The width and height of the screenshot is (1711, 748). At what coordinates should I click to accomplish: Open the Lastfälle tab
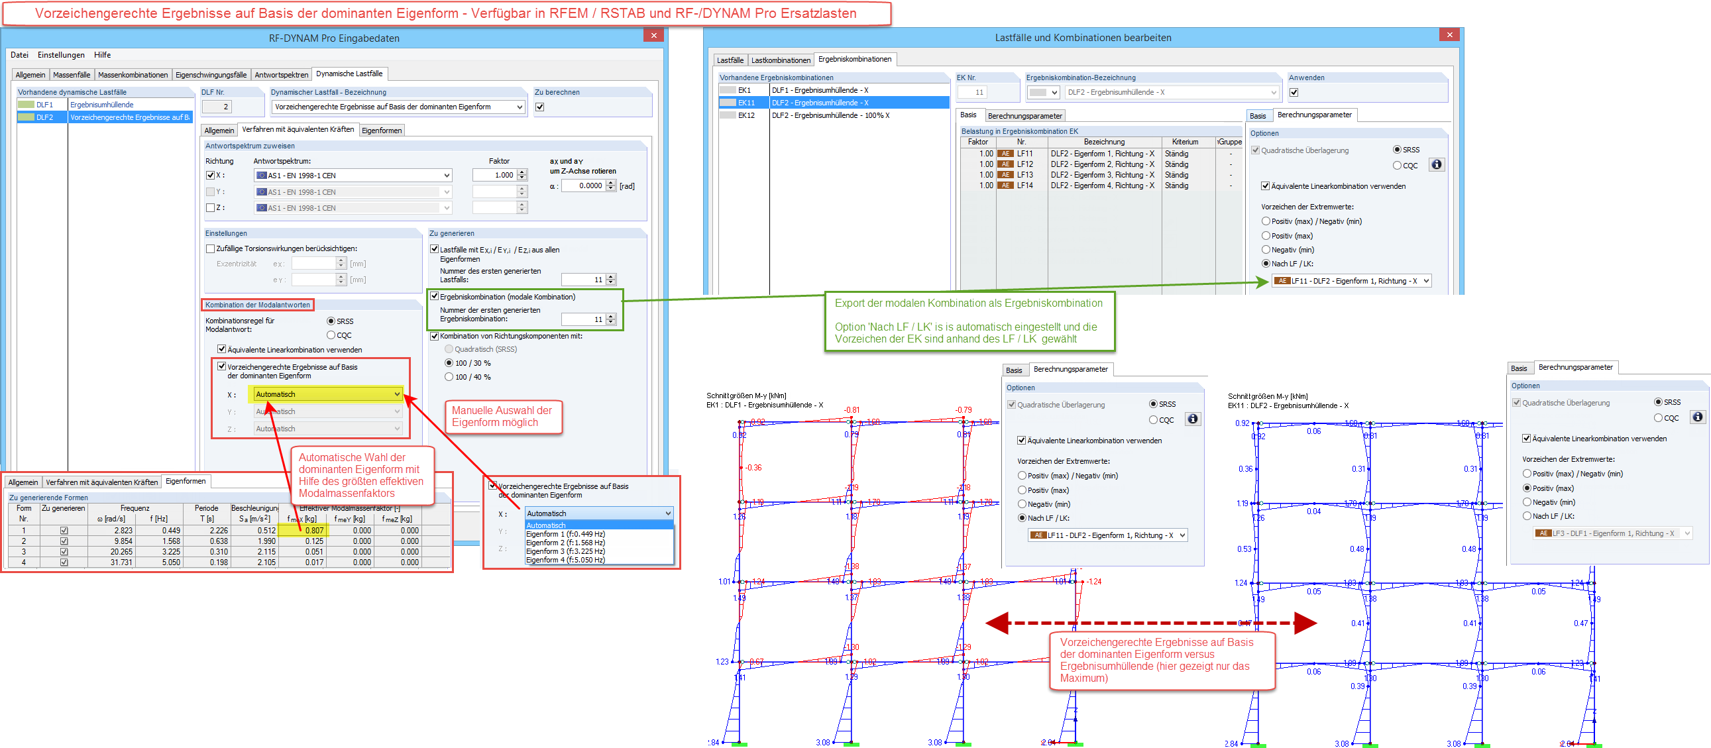pyautogui.click(x=730, y=60)
